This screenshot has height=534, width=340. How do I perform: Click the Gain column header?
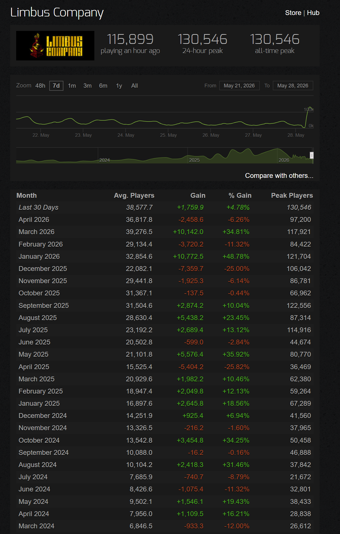(x=198, y=195)
